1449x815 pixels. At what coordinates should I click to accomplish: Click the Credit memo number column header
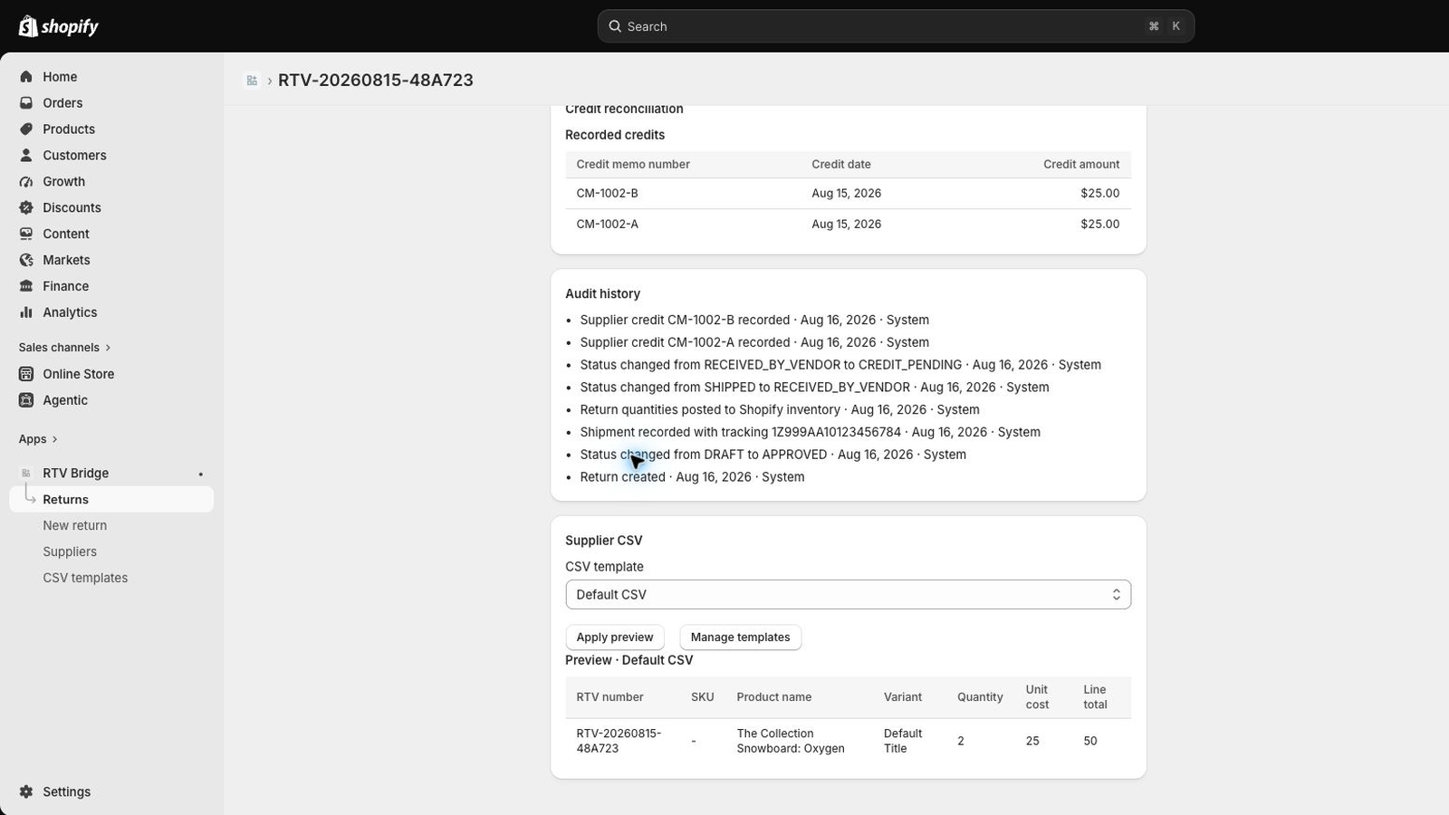[x=633, y=165]
